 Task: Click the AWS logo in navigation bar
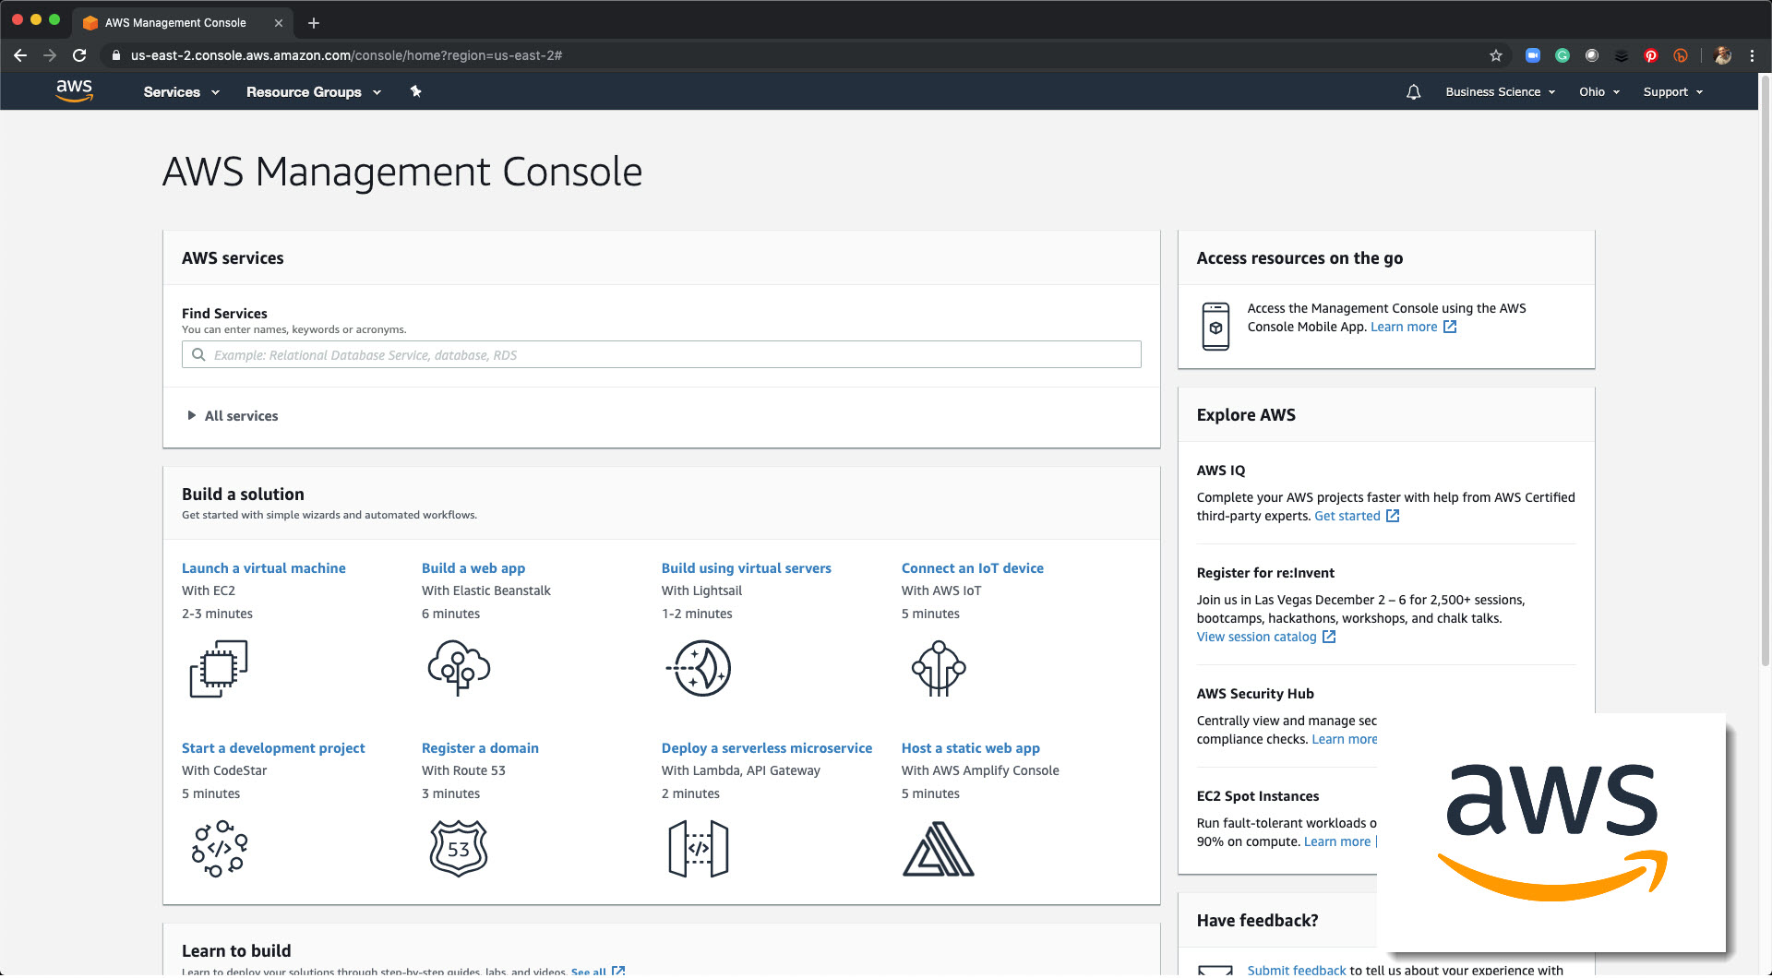coord(74,90)
